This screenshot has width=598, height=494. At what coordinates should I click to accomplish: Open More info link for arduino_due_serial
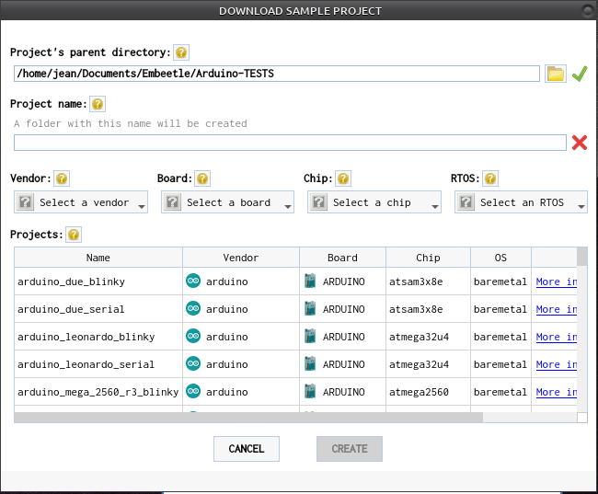click(557, 309)
